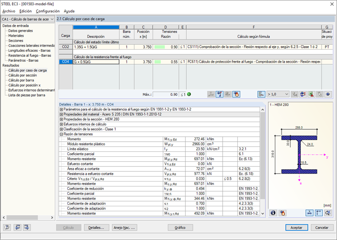Expand 'Esfuerzos internos de cálculo' group
Viewport: 337px width, 240px height.
tap(61, 124)
